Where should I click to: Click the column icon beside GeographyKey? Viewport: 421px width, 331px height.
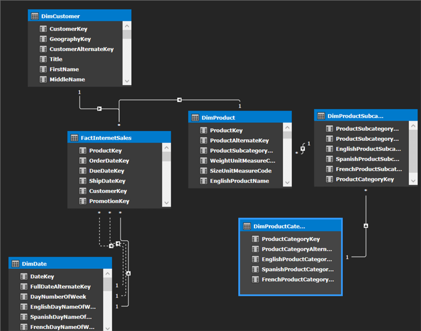coord(43,39)
